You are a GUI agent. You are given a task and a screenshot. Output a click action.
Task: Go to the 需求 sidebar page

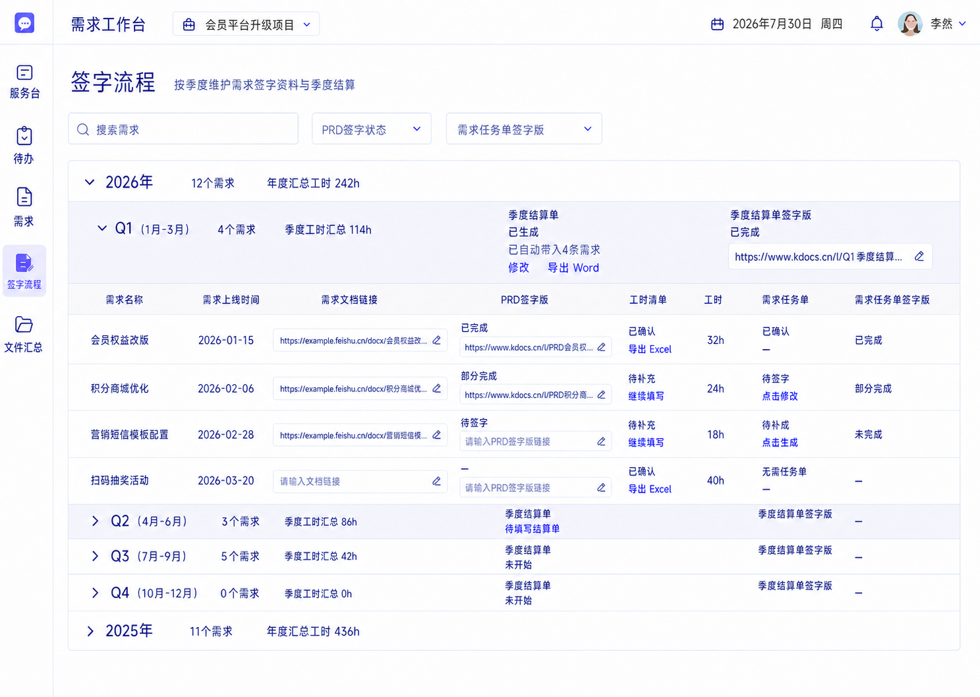tap(24, 208)
